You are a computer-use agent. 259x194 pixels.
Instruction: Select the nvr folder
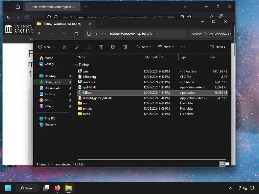(152, 103)
